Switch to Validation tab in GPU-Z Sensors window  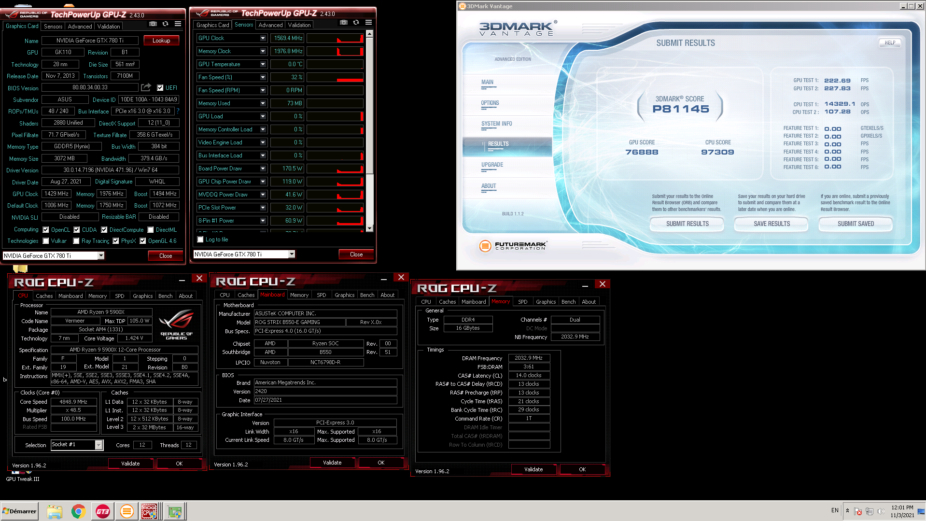coord(299,25)
